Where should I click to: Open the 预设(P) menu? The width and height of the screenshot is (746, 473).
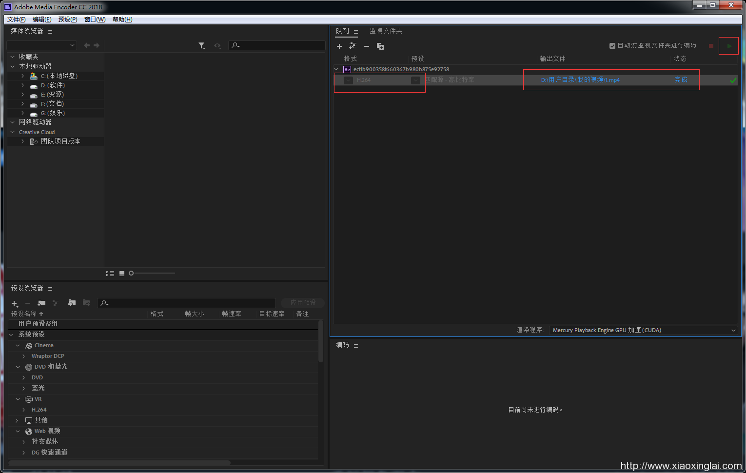click(x=68, y=20)
